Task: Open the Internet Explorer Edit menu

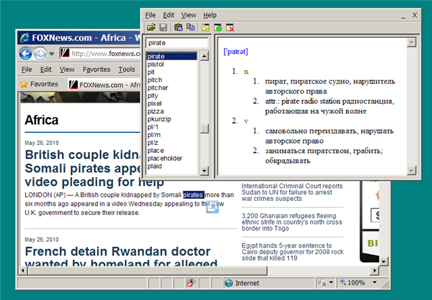Action: click(46, 69)
